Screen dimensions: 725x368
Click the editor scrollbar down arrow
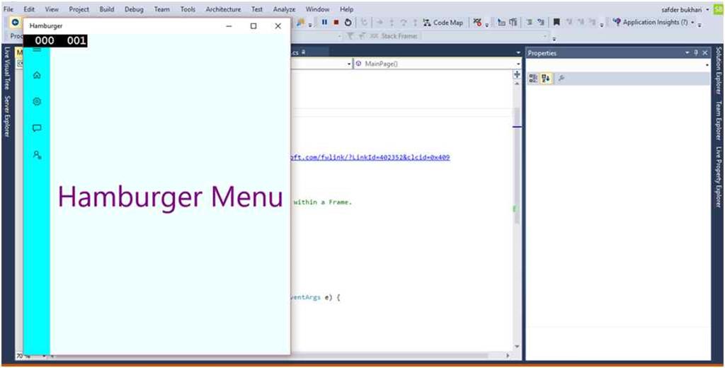pos(517,346)
